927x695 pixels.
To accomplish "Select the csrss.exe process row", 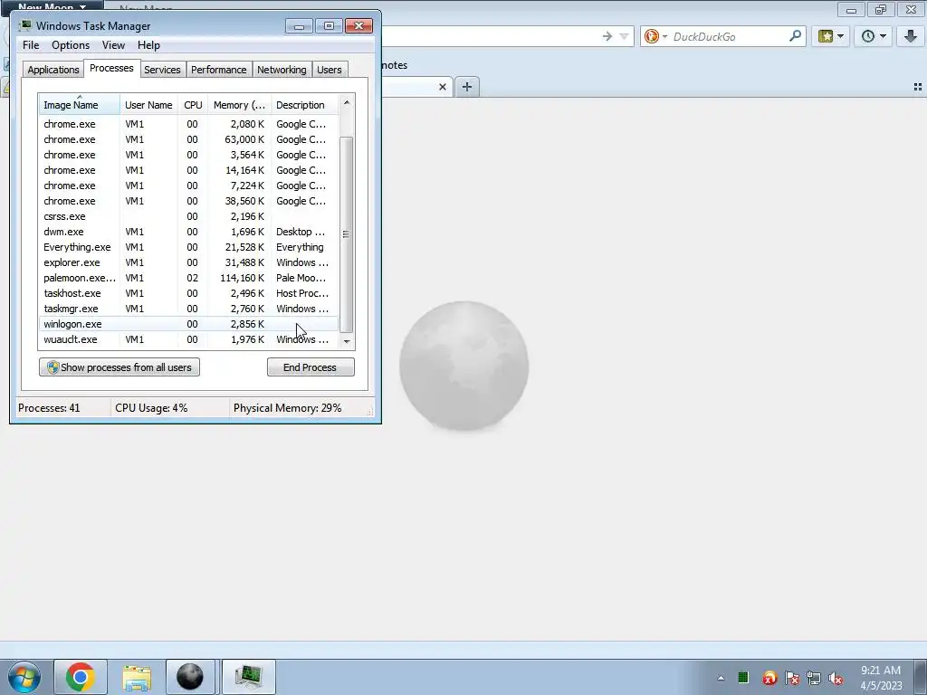I will pyautogui.click(x=188, y=216).
